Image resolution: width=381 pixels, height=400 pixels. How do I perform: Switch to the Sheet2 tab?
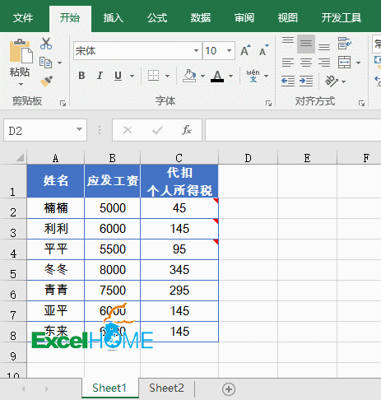pos(166,388)
